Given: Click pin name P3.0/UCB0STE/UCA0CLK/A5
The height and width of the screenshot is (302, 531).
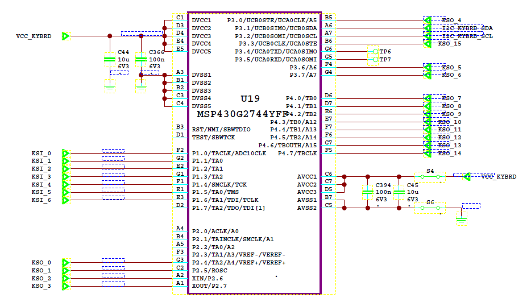Looking at the screenshot, I should [272, 20].
